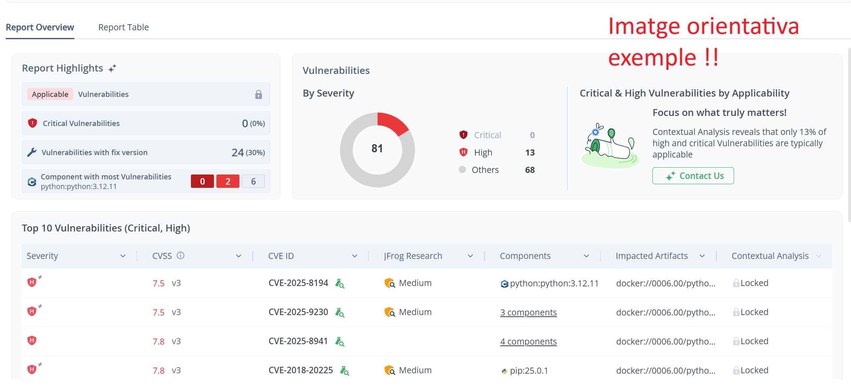The image size is (851, 389).
Task: Select the wrench icon beside Vulnerabilities with fix version
Action: [x=32, y=152]
